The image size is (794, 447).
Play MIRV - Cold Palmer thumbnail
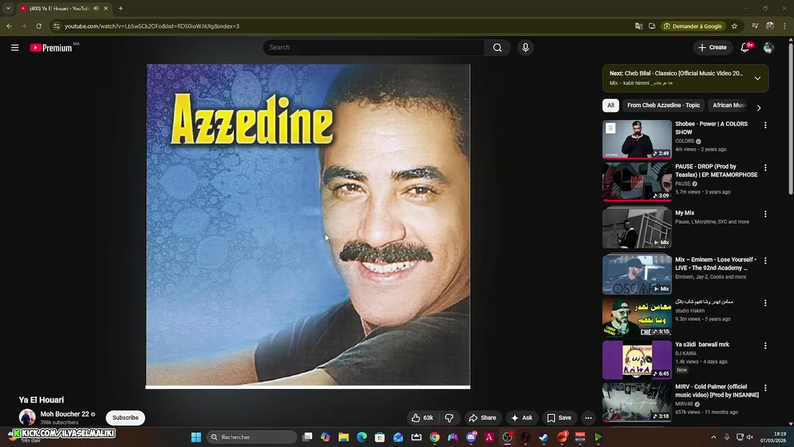(637, 402)
